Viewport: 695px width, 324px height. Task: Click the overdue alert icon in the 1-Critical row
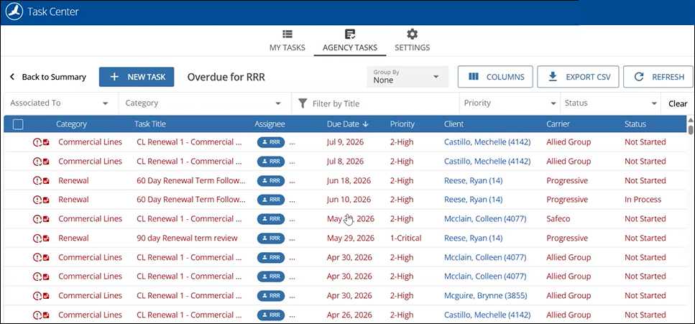pos(37,239)
